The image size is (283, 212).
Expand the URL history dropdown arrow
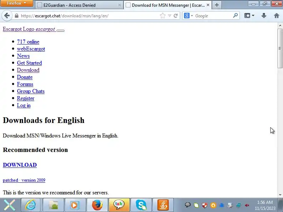169,16
